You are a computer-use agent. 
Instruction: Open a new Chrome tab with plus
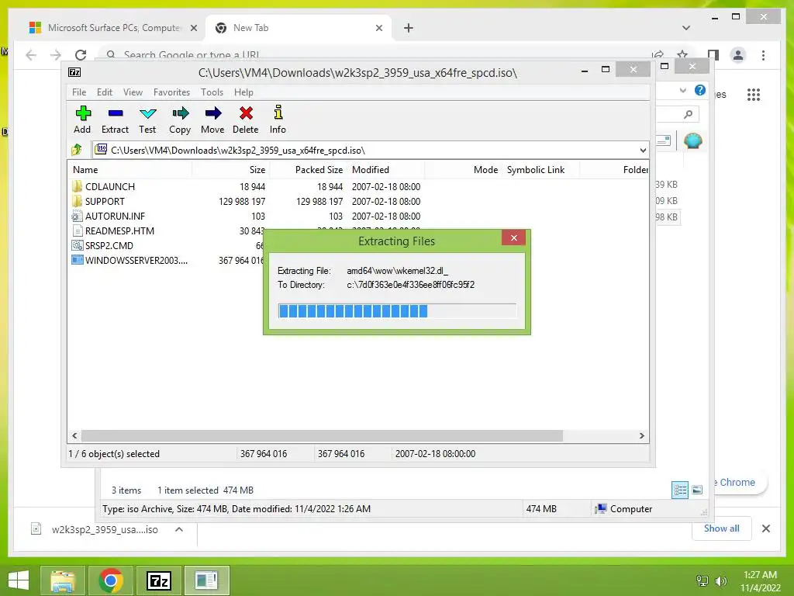(x=409, y=28)
